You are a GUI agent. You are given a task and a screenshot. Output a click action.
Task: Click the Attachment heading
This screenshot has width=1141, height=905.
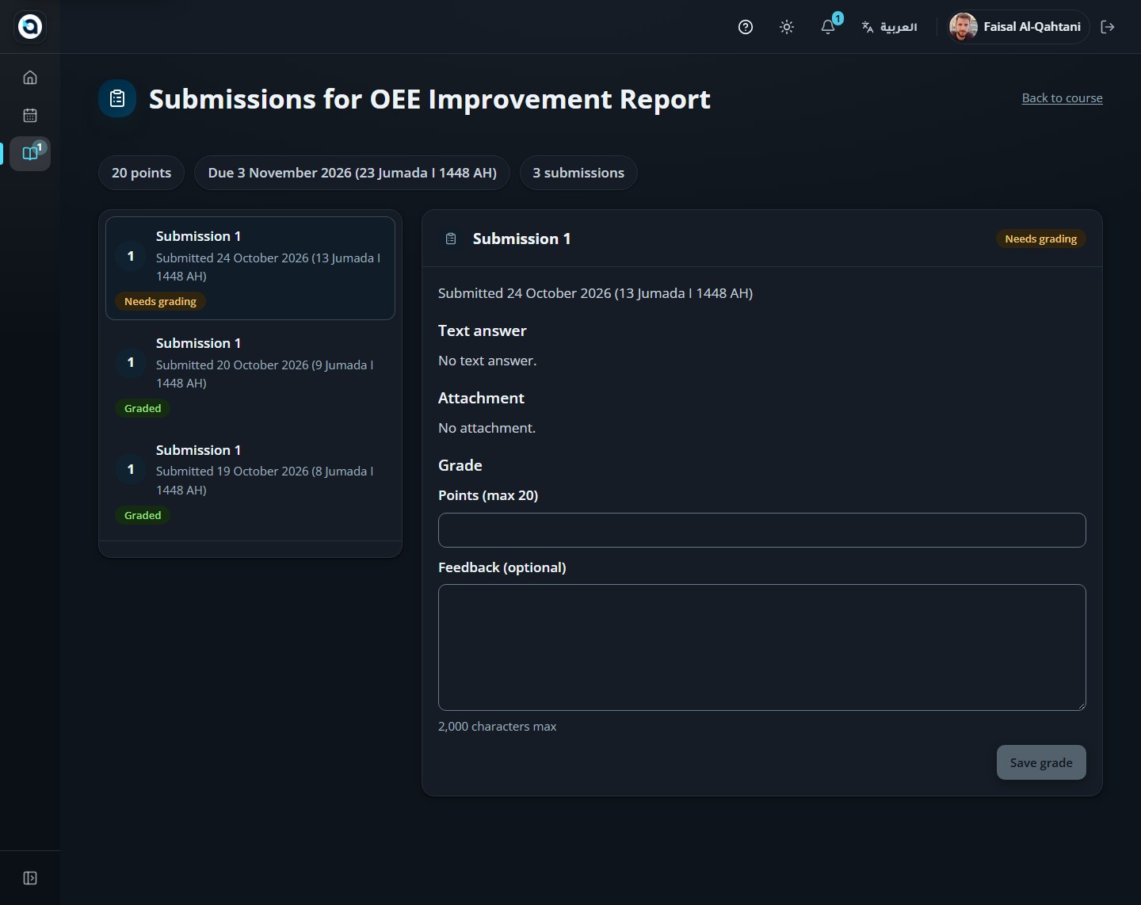point(481,398)
